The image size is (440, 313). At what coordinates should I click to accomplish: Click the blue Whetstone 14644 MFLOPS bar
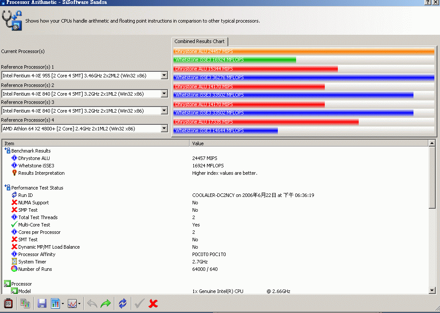click(x=226, y=130)
